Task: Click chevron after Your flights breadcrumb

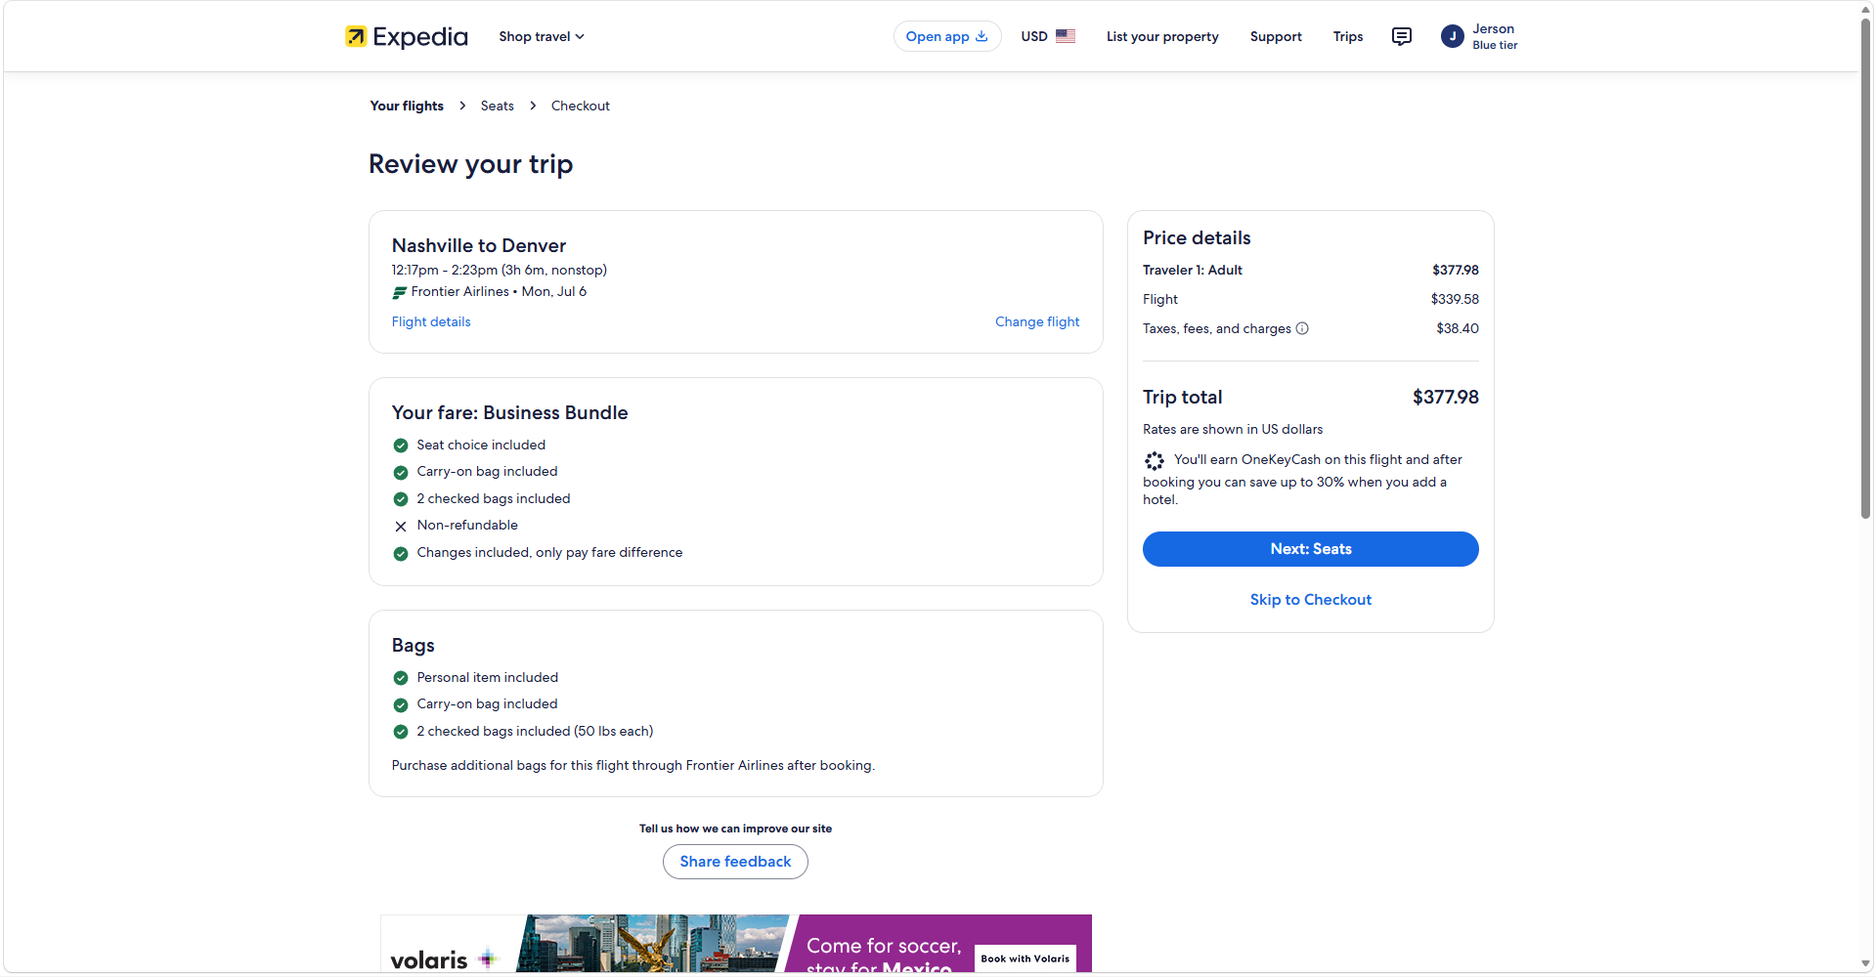Action: 462,106
